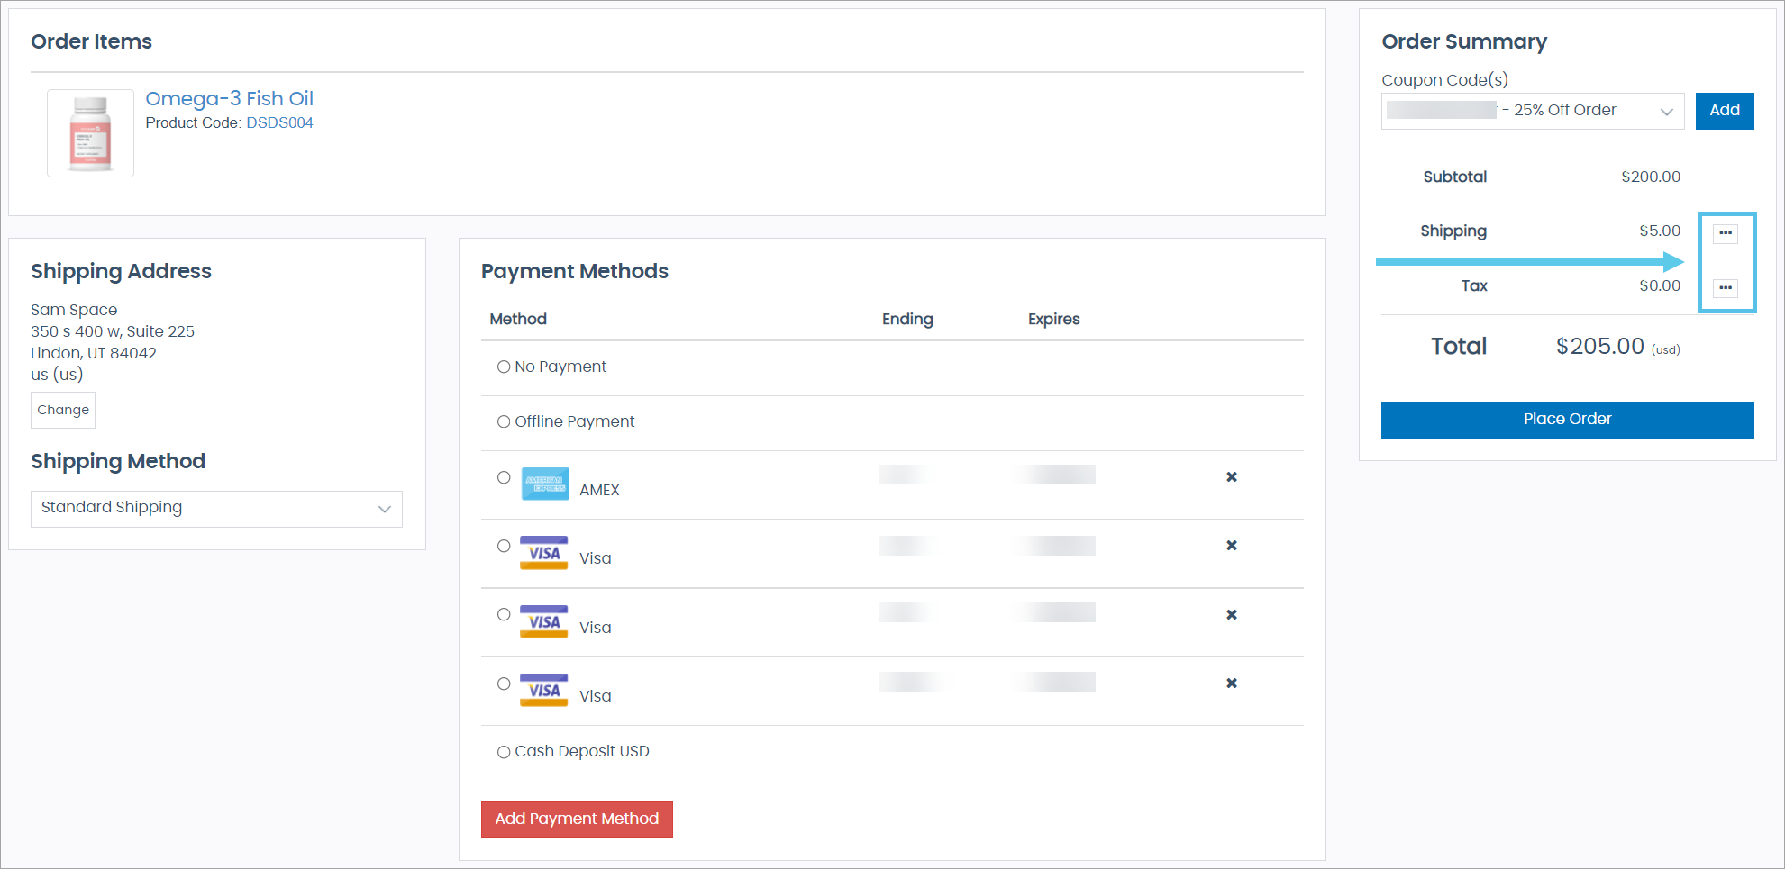The width and height of the screenshot is (1785, 869).
Task: Expand the Standard Shipping method dropdown
Action: 216,509
